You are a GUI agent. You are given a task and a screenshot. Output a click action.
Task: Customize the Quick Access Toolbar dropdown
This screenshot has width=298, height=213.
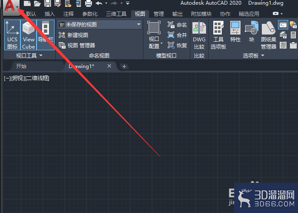(128, 3)
